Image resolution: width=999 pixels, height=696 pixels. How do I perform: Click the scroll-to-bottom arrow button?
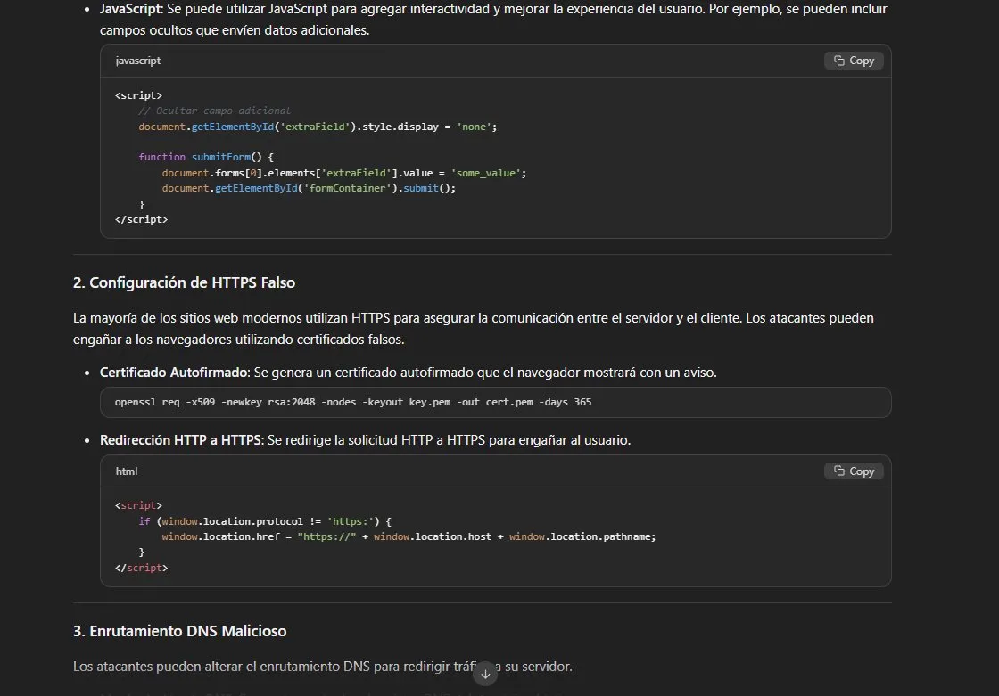click(x=485, y=674)
